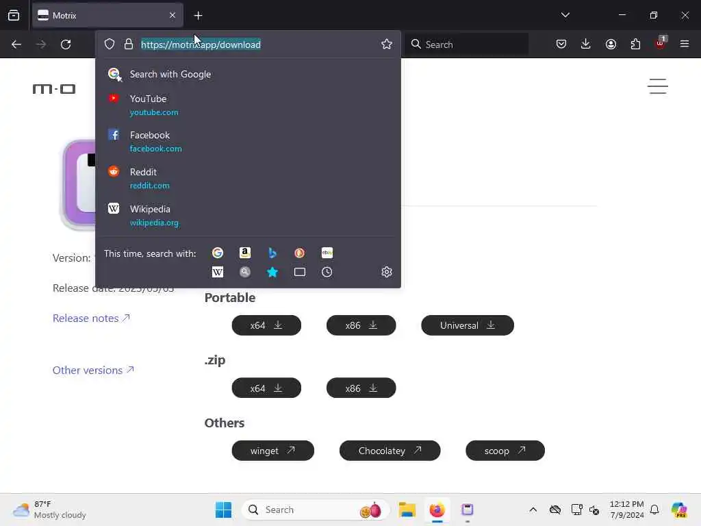Select the Wikipedia suggestion row

(x=248, y=215)
